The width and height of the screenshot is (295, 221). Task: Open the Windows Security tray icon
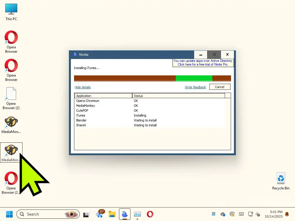coord(232,214)
